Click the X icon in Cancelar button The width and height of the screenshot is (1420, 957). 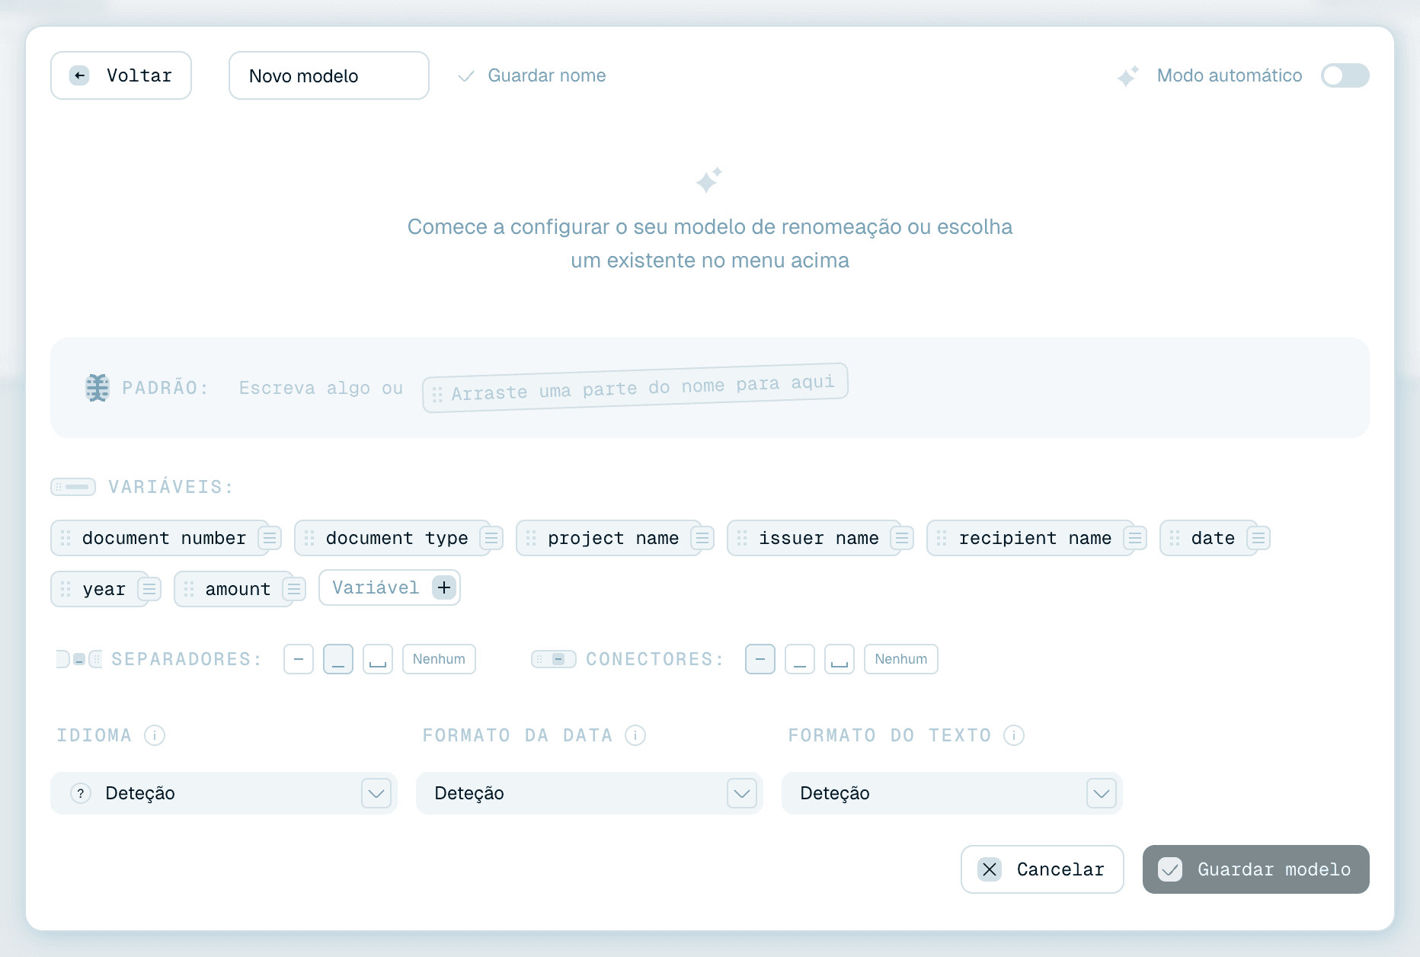pos(990,869)
